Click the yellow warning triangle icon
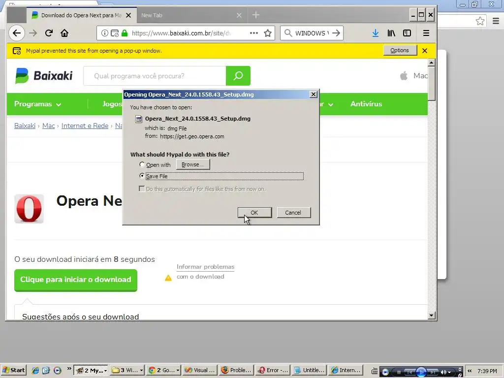The width and height of the screenshot is (504, 378). (168, 278)
